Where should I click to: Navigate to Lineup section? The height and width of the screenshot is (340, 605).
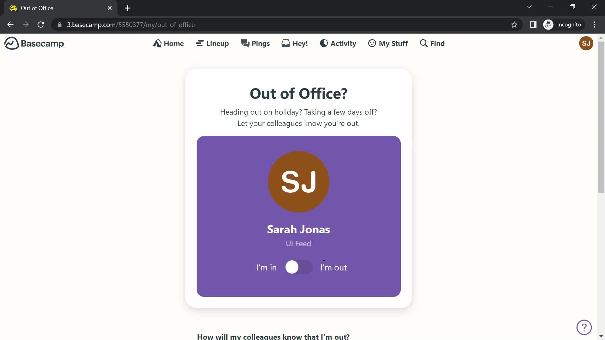pyautogui.click(x=212, y=43)
